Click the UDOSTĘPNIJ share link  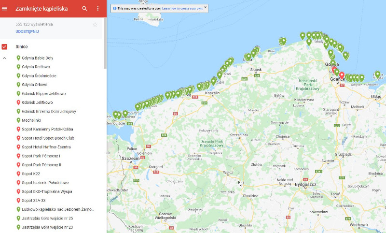click(27, 31)
